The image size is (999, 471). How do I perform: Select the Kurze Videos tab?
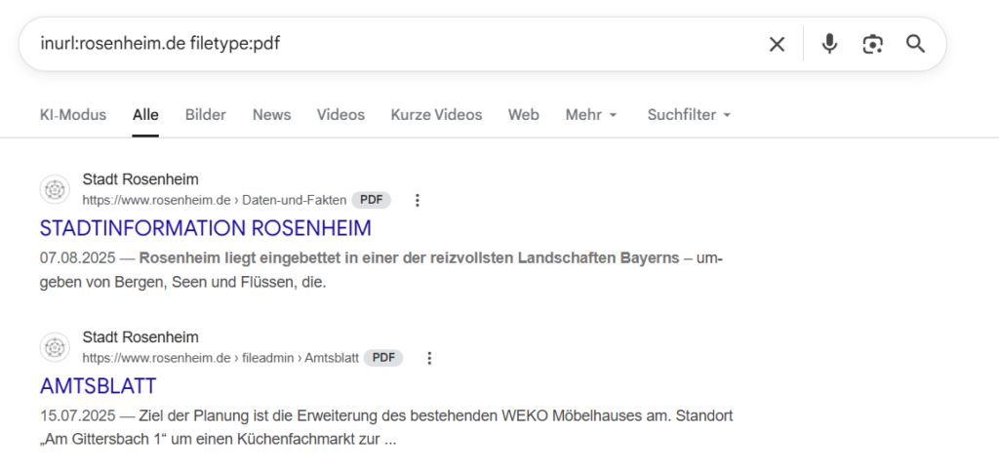click(x=436, y=115)
